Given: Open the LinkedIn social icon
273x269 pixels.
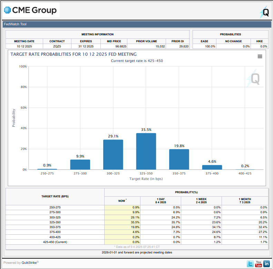Looking at the screenshot, I should [266, 264].
